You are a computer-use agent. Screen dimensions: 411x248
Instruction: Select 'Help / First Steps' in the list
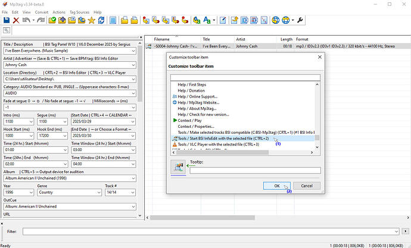(x=192, y=84)
